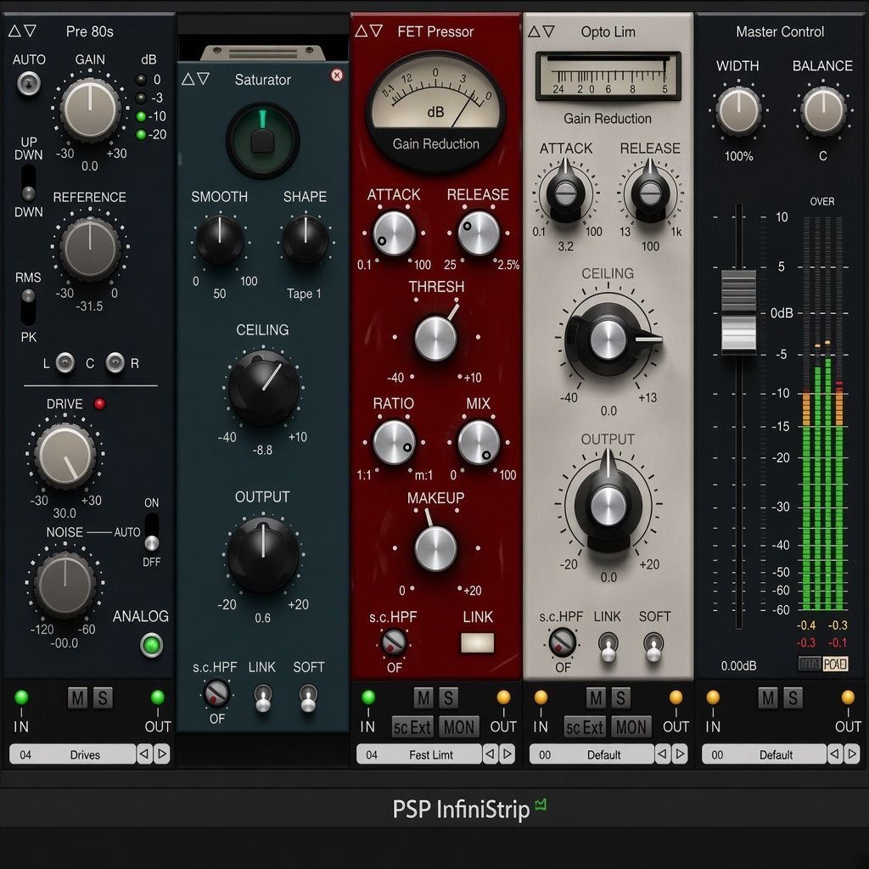Image resolution: width=869 pixels, height=869 pixels.
Task: Go to next Master Control Default preset
Action: pyautogui.click(x=853, y=754)
